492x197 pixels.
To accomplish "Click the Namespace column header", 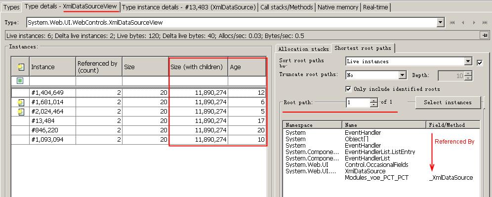I will pos(312,125).
